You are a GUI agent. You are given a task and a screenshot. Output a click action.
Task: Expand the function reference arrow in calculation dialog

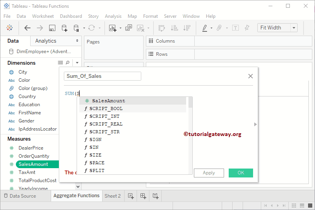click(255, 124)
